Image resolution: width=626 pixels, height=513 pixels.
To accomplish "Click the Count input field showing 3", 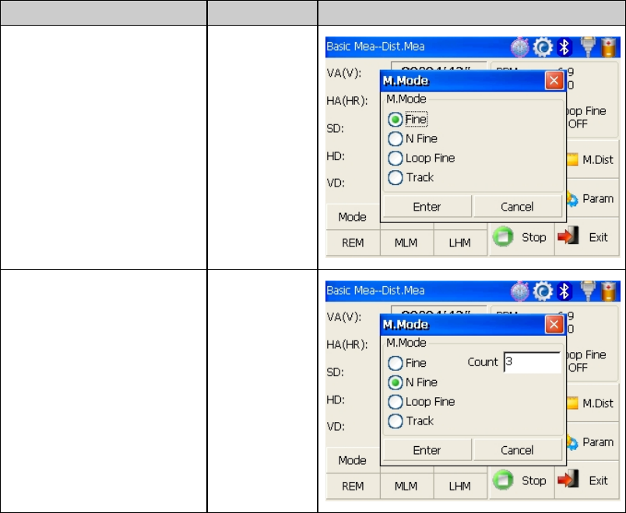I will [x=533, y=362].
